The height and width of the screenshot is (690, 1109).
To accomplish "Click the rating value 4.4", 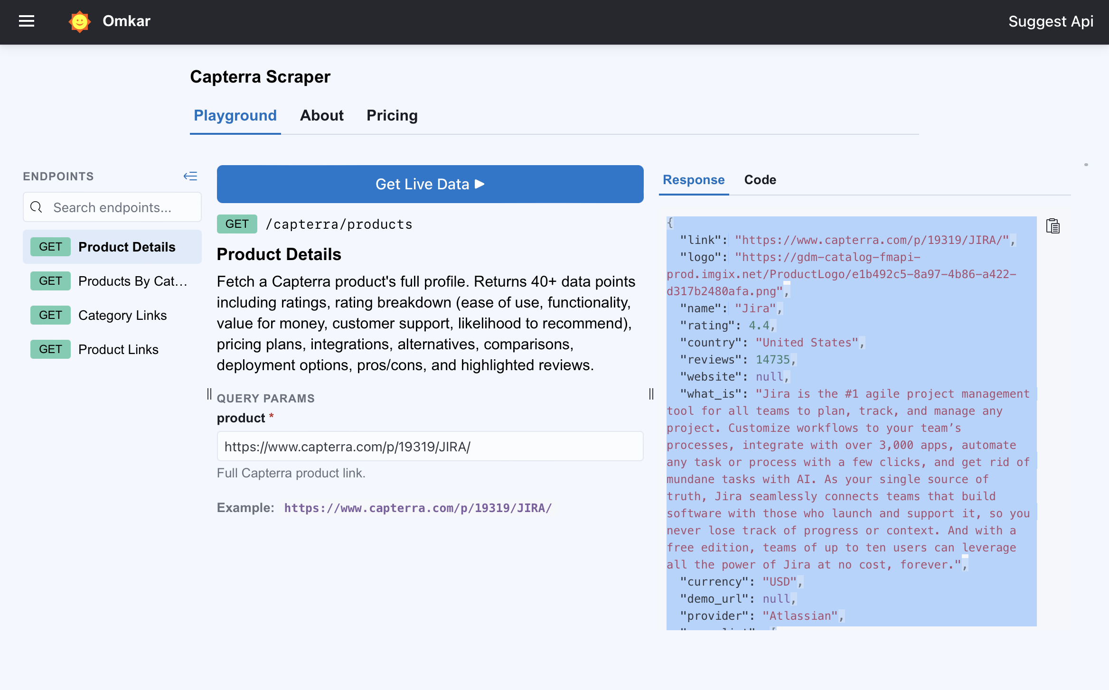I will (759, 326).
